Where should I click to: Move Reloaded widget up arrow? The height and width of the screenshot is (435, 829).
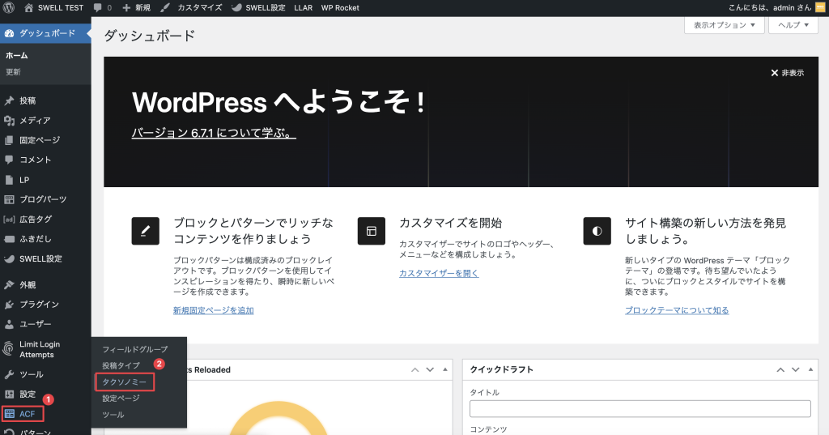click(x=415, y=369)
